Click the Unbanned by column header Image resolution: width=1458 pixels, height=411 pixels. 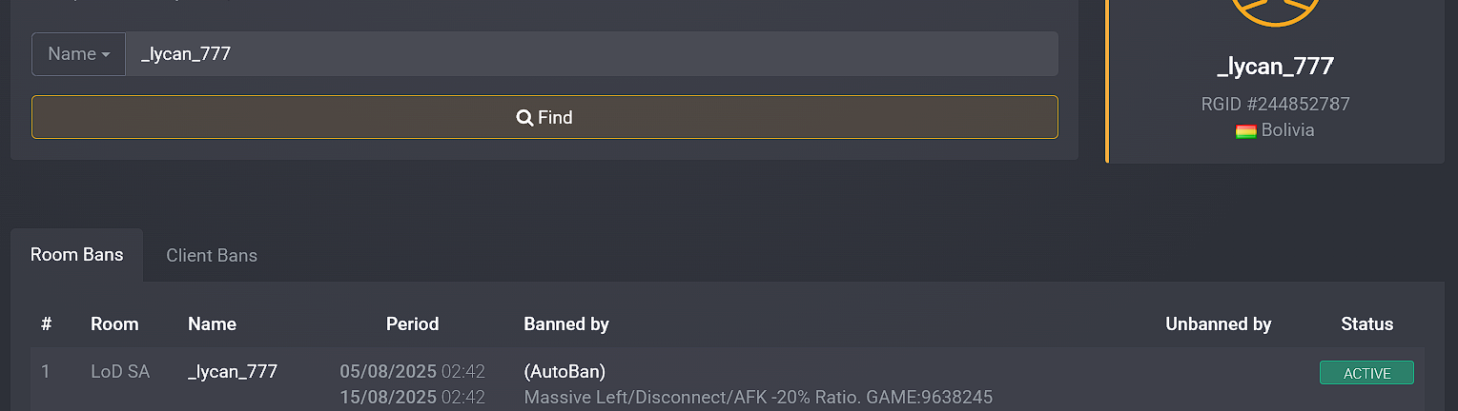(x=1219, y=323)
